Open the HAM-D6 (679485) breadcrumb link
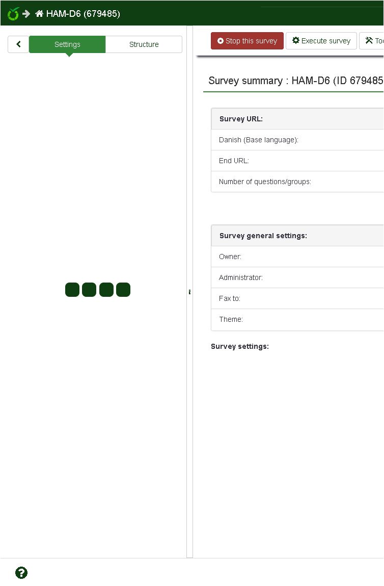 (x=83, y=14)
